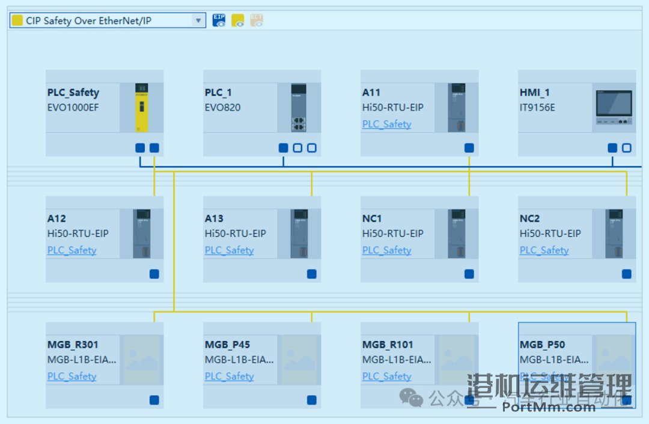Click the filled blue port on PLC_Safety

(139, 147)
